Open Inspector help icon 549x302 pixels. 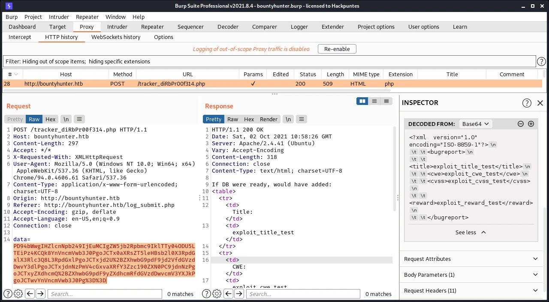coord(527,103)
